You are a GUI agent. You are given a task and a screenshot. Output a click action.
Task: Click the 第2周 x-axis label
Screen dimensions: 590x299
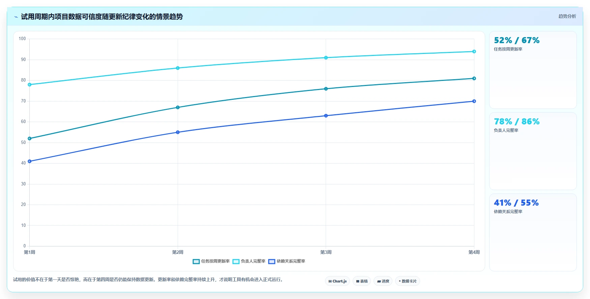178,252
